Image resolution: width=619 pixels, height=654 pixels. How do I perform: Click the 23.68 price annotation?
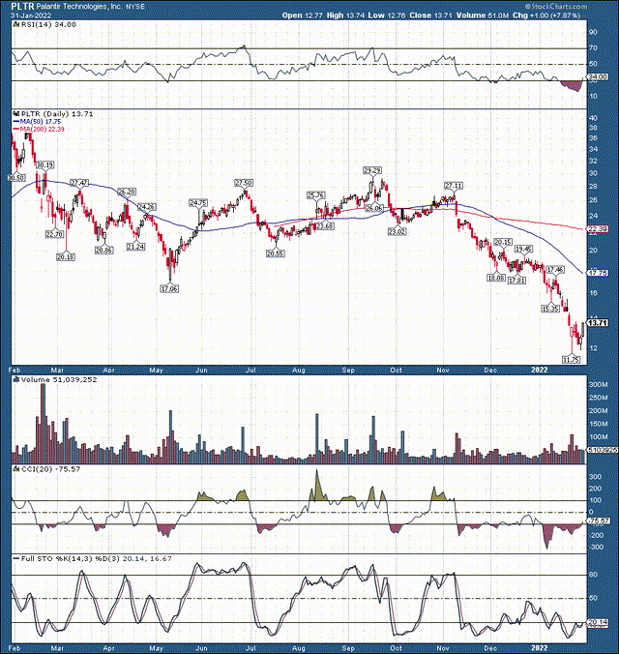[325, 225]
